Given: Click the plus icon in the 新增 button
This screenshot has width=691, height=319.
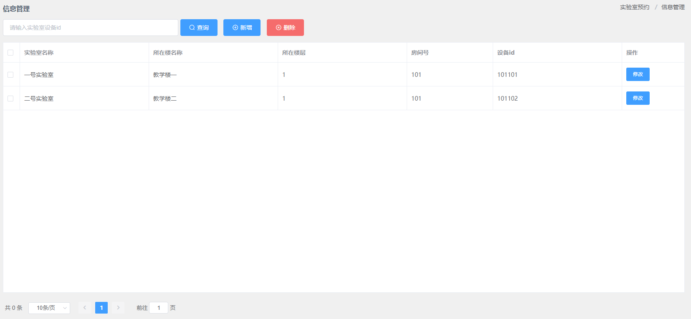Looking at the screenshot, I should click(x=235, y=28).
